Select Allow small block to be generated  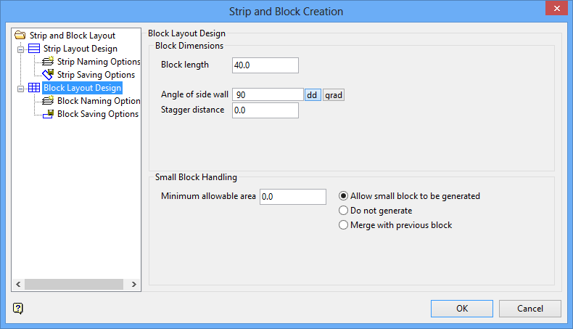click(x=344, y=196)
